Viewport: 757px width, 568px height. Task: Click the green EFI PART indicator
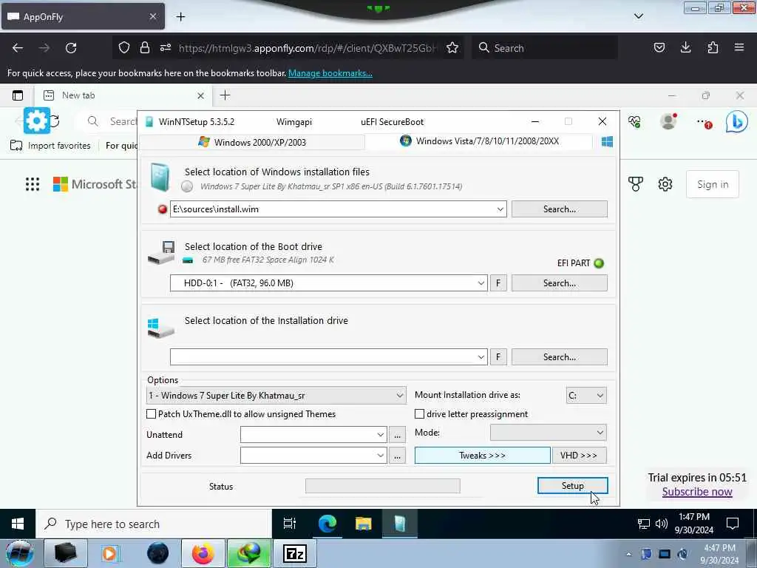(x=599, y=263)
